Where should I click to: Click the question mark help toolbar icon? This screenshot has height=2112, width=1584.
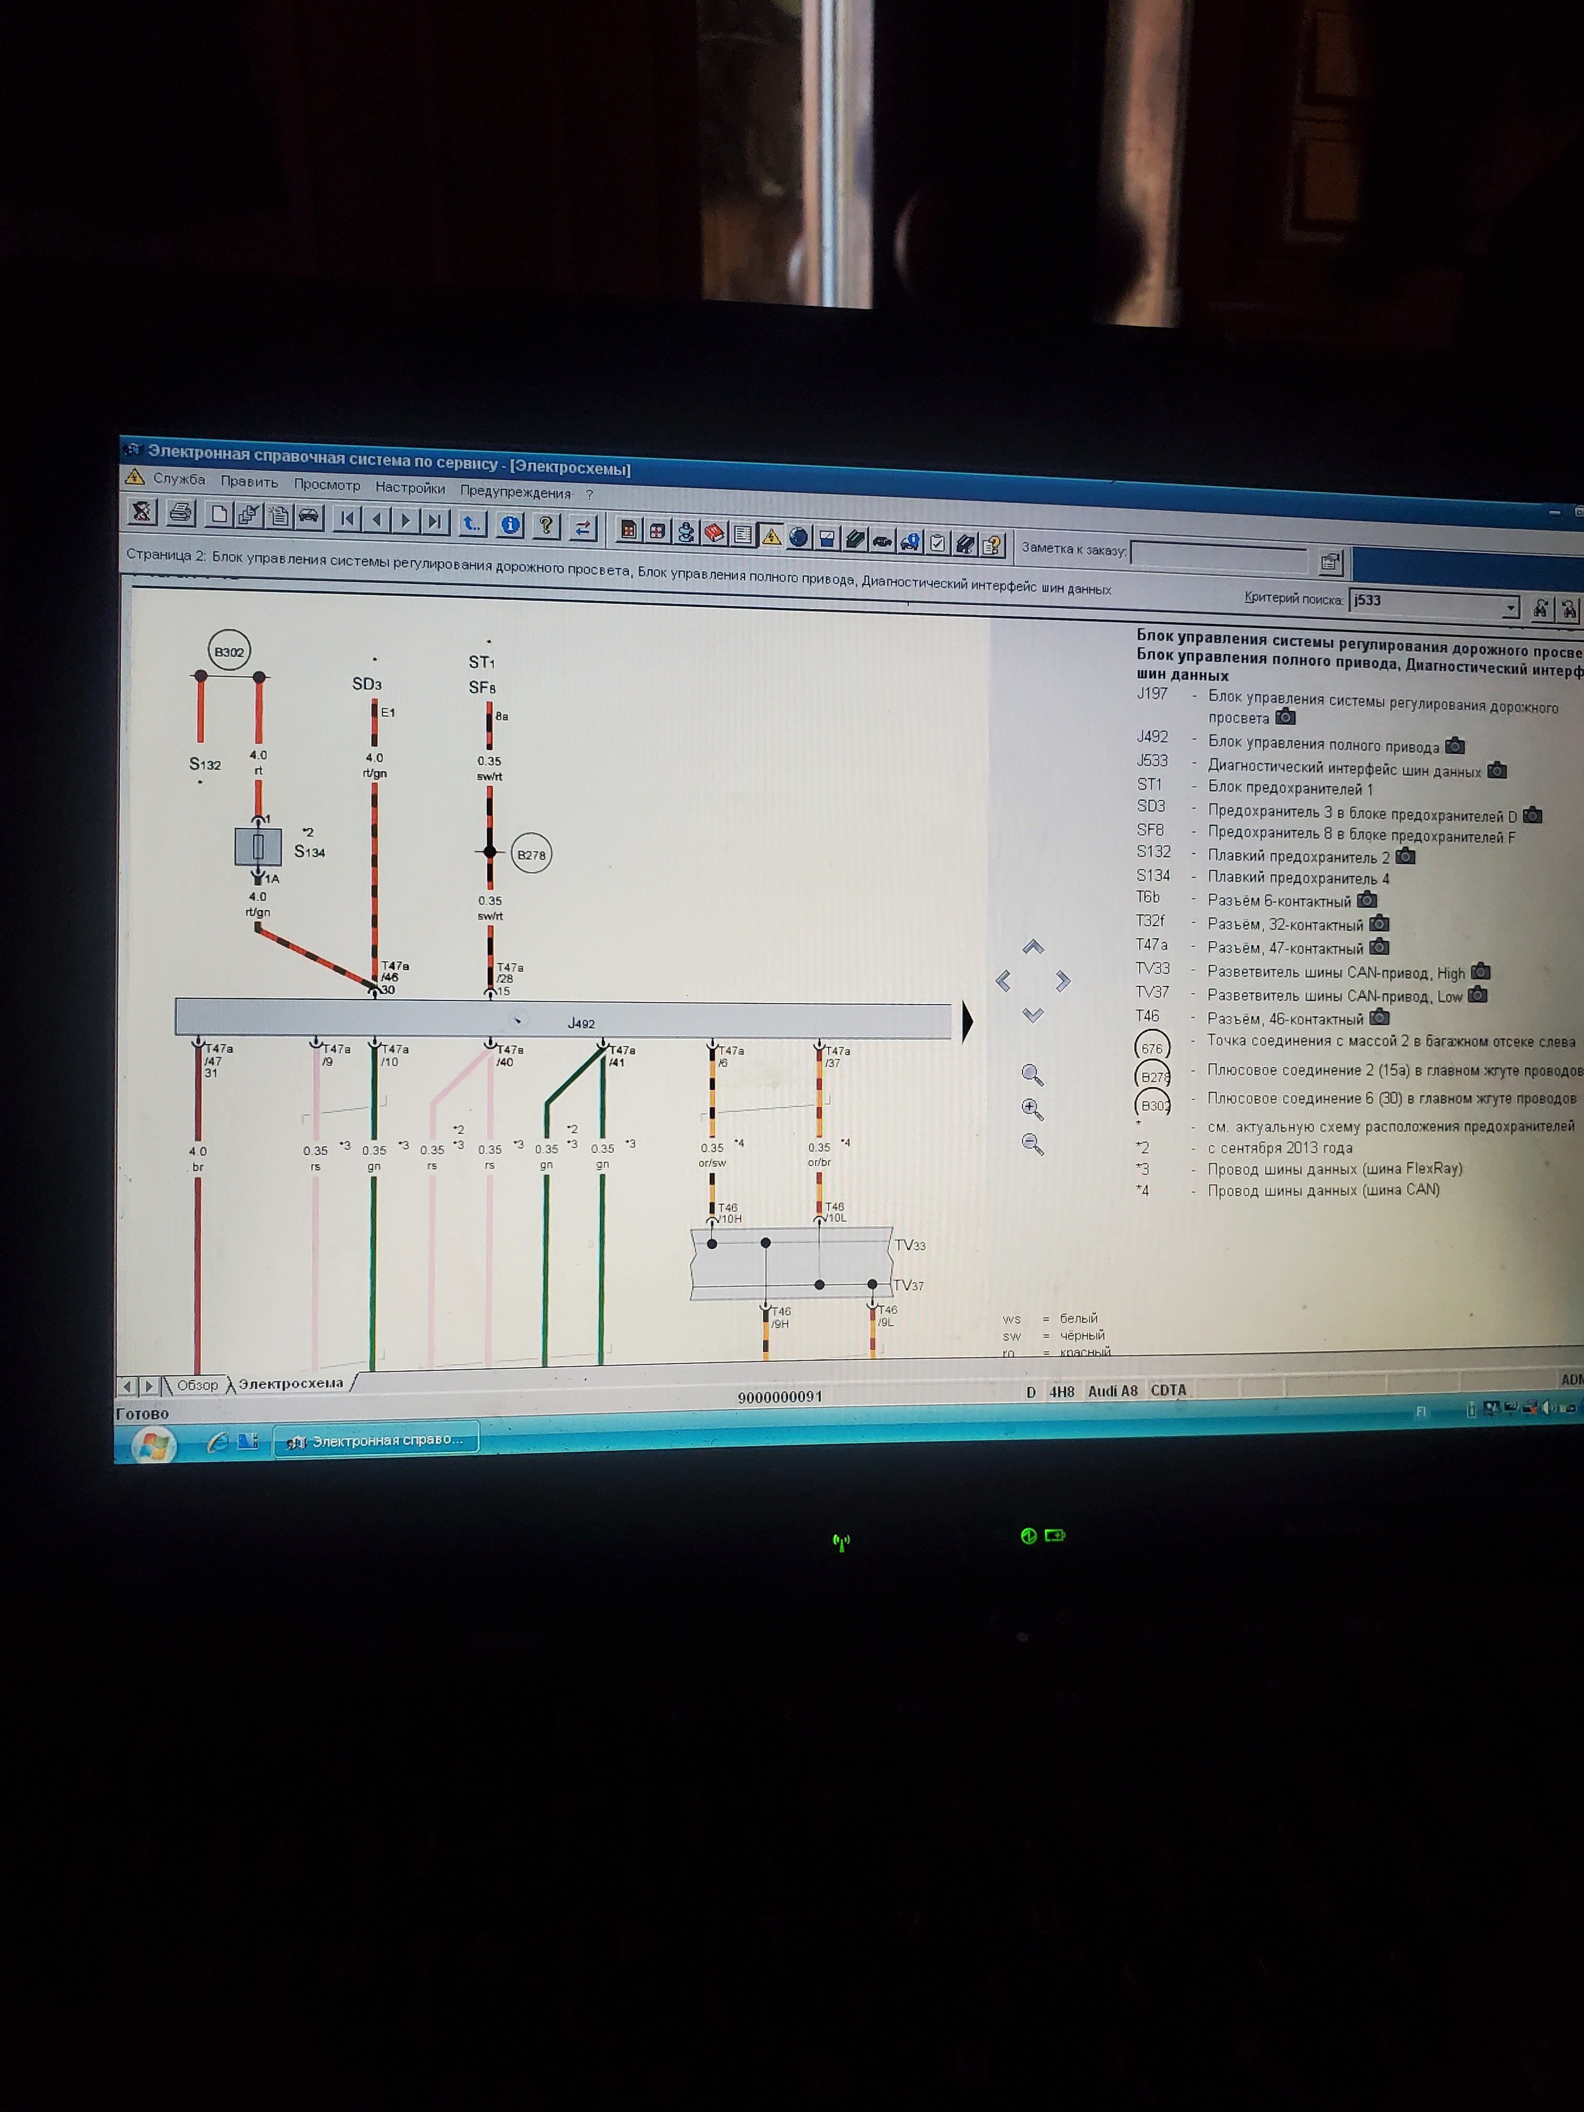pos(546,525)
